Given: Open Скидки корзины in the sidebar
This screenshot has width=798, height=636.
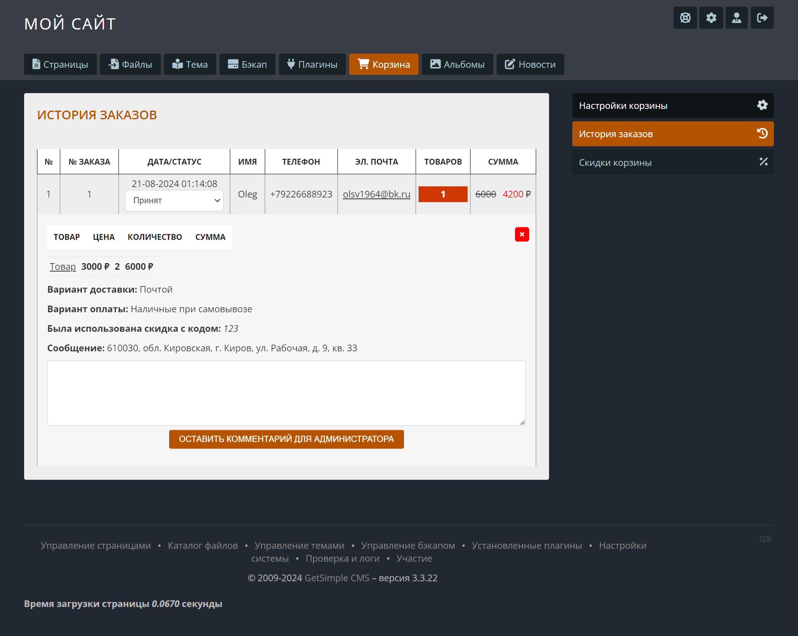Looking at the screenshot, I should click(673, 163).
